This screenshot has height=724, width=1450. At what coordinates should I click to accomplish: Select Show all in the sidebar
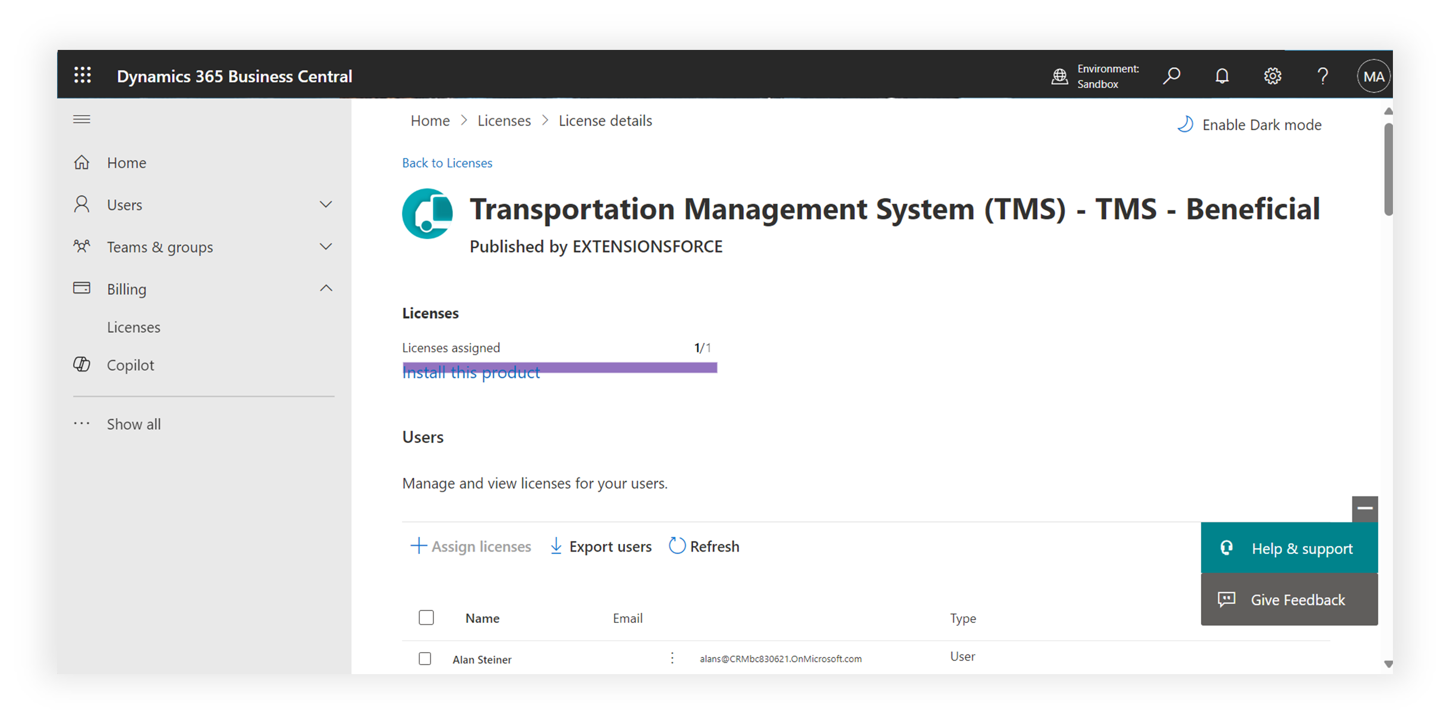coord(133,423)
